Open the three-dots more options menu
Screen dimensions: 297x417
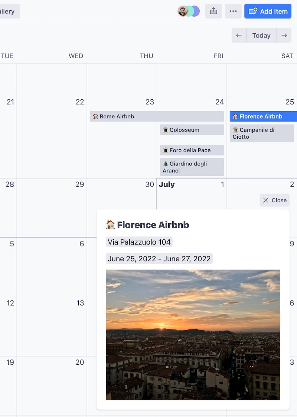pos(233,11)
